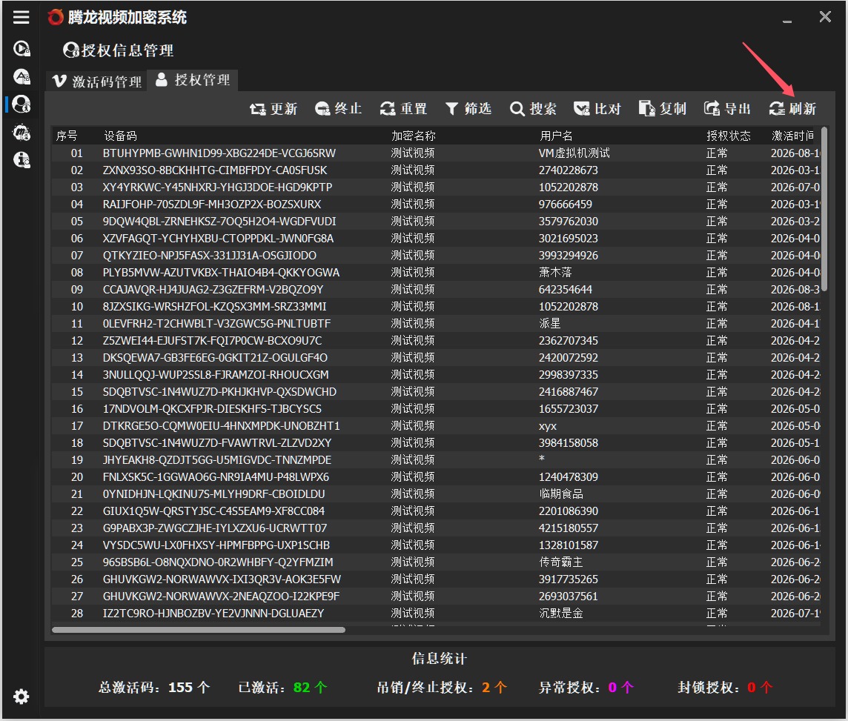Open the splash-shaped M sidebar icon
Image resolution: width=848 pixels, height=721 pixels.
[21, 132]
